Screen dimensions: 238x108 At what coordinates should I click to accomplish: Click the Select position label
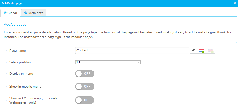click(x=20, y=62)
